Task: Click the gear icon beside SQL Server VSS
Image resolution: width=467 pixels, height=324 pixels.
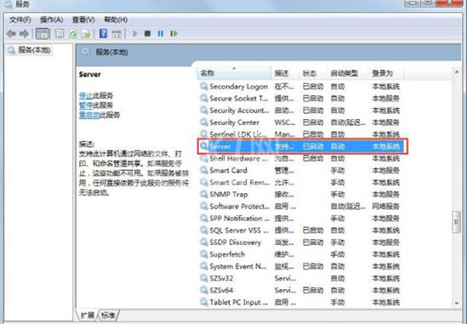Action: pos(204,230)
